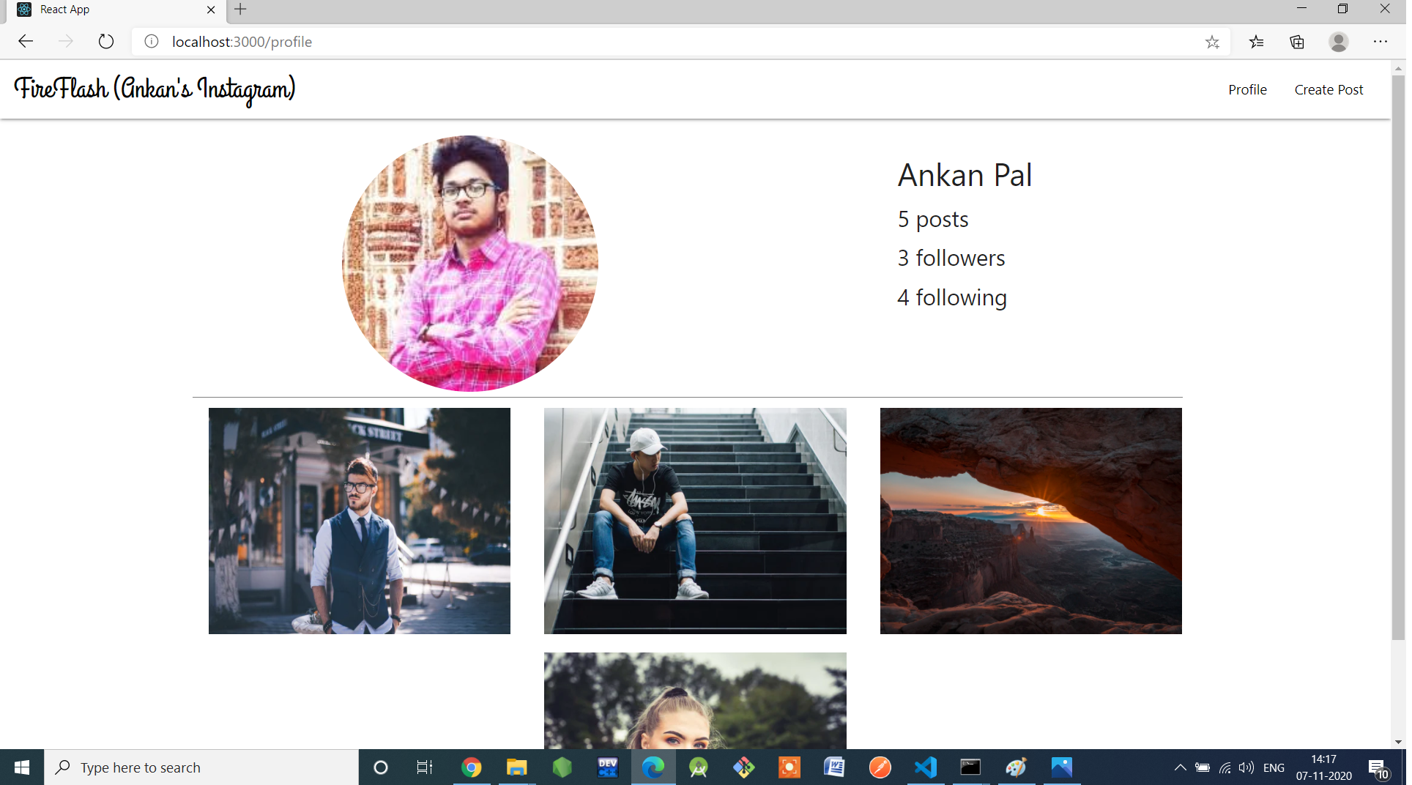Open the volume speaker tray icon
This screenshot has width=1412, height=785.
pyautogui.click(x=1246, y=767)
